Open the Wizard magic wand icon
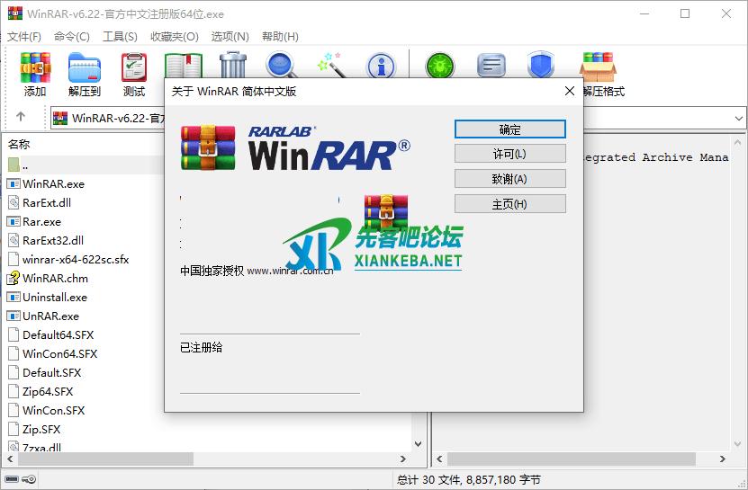The height and width of the screenshot is (490, 748). coord(329,65)
